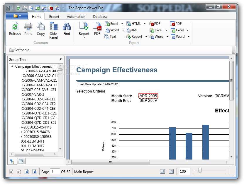This screenshot has width=244, height=185.
Task: Open the Automation ribbon tab
Action: pyautogui.click(x=76, y=17)
